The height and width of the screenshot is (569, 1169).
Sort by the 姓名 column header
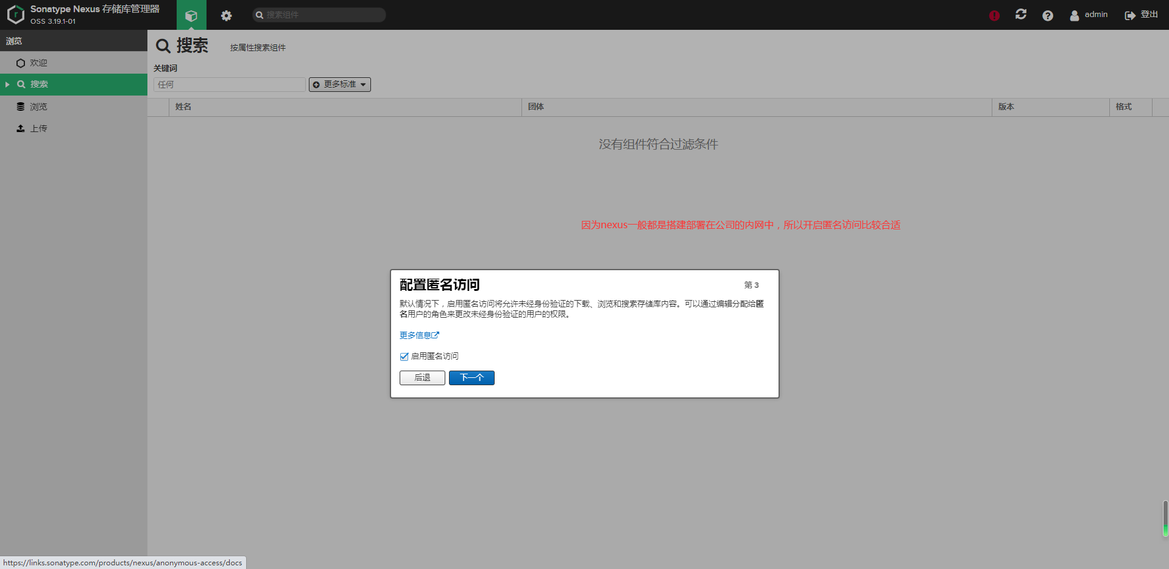(345, 107)
